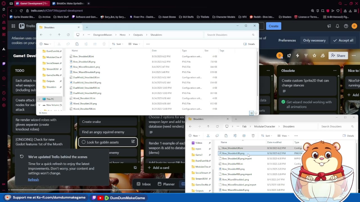Screen dimensions: 360x202
Task: Click the Share icon in lower Shoulders window
Action: pos(244,136)
